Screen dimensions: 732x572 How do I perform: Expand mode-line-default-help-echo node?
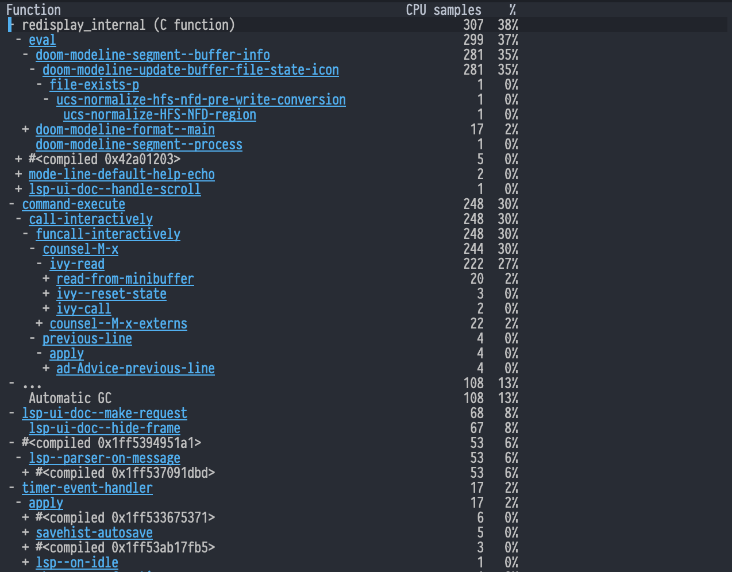(18, 174)
